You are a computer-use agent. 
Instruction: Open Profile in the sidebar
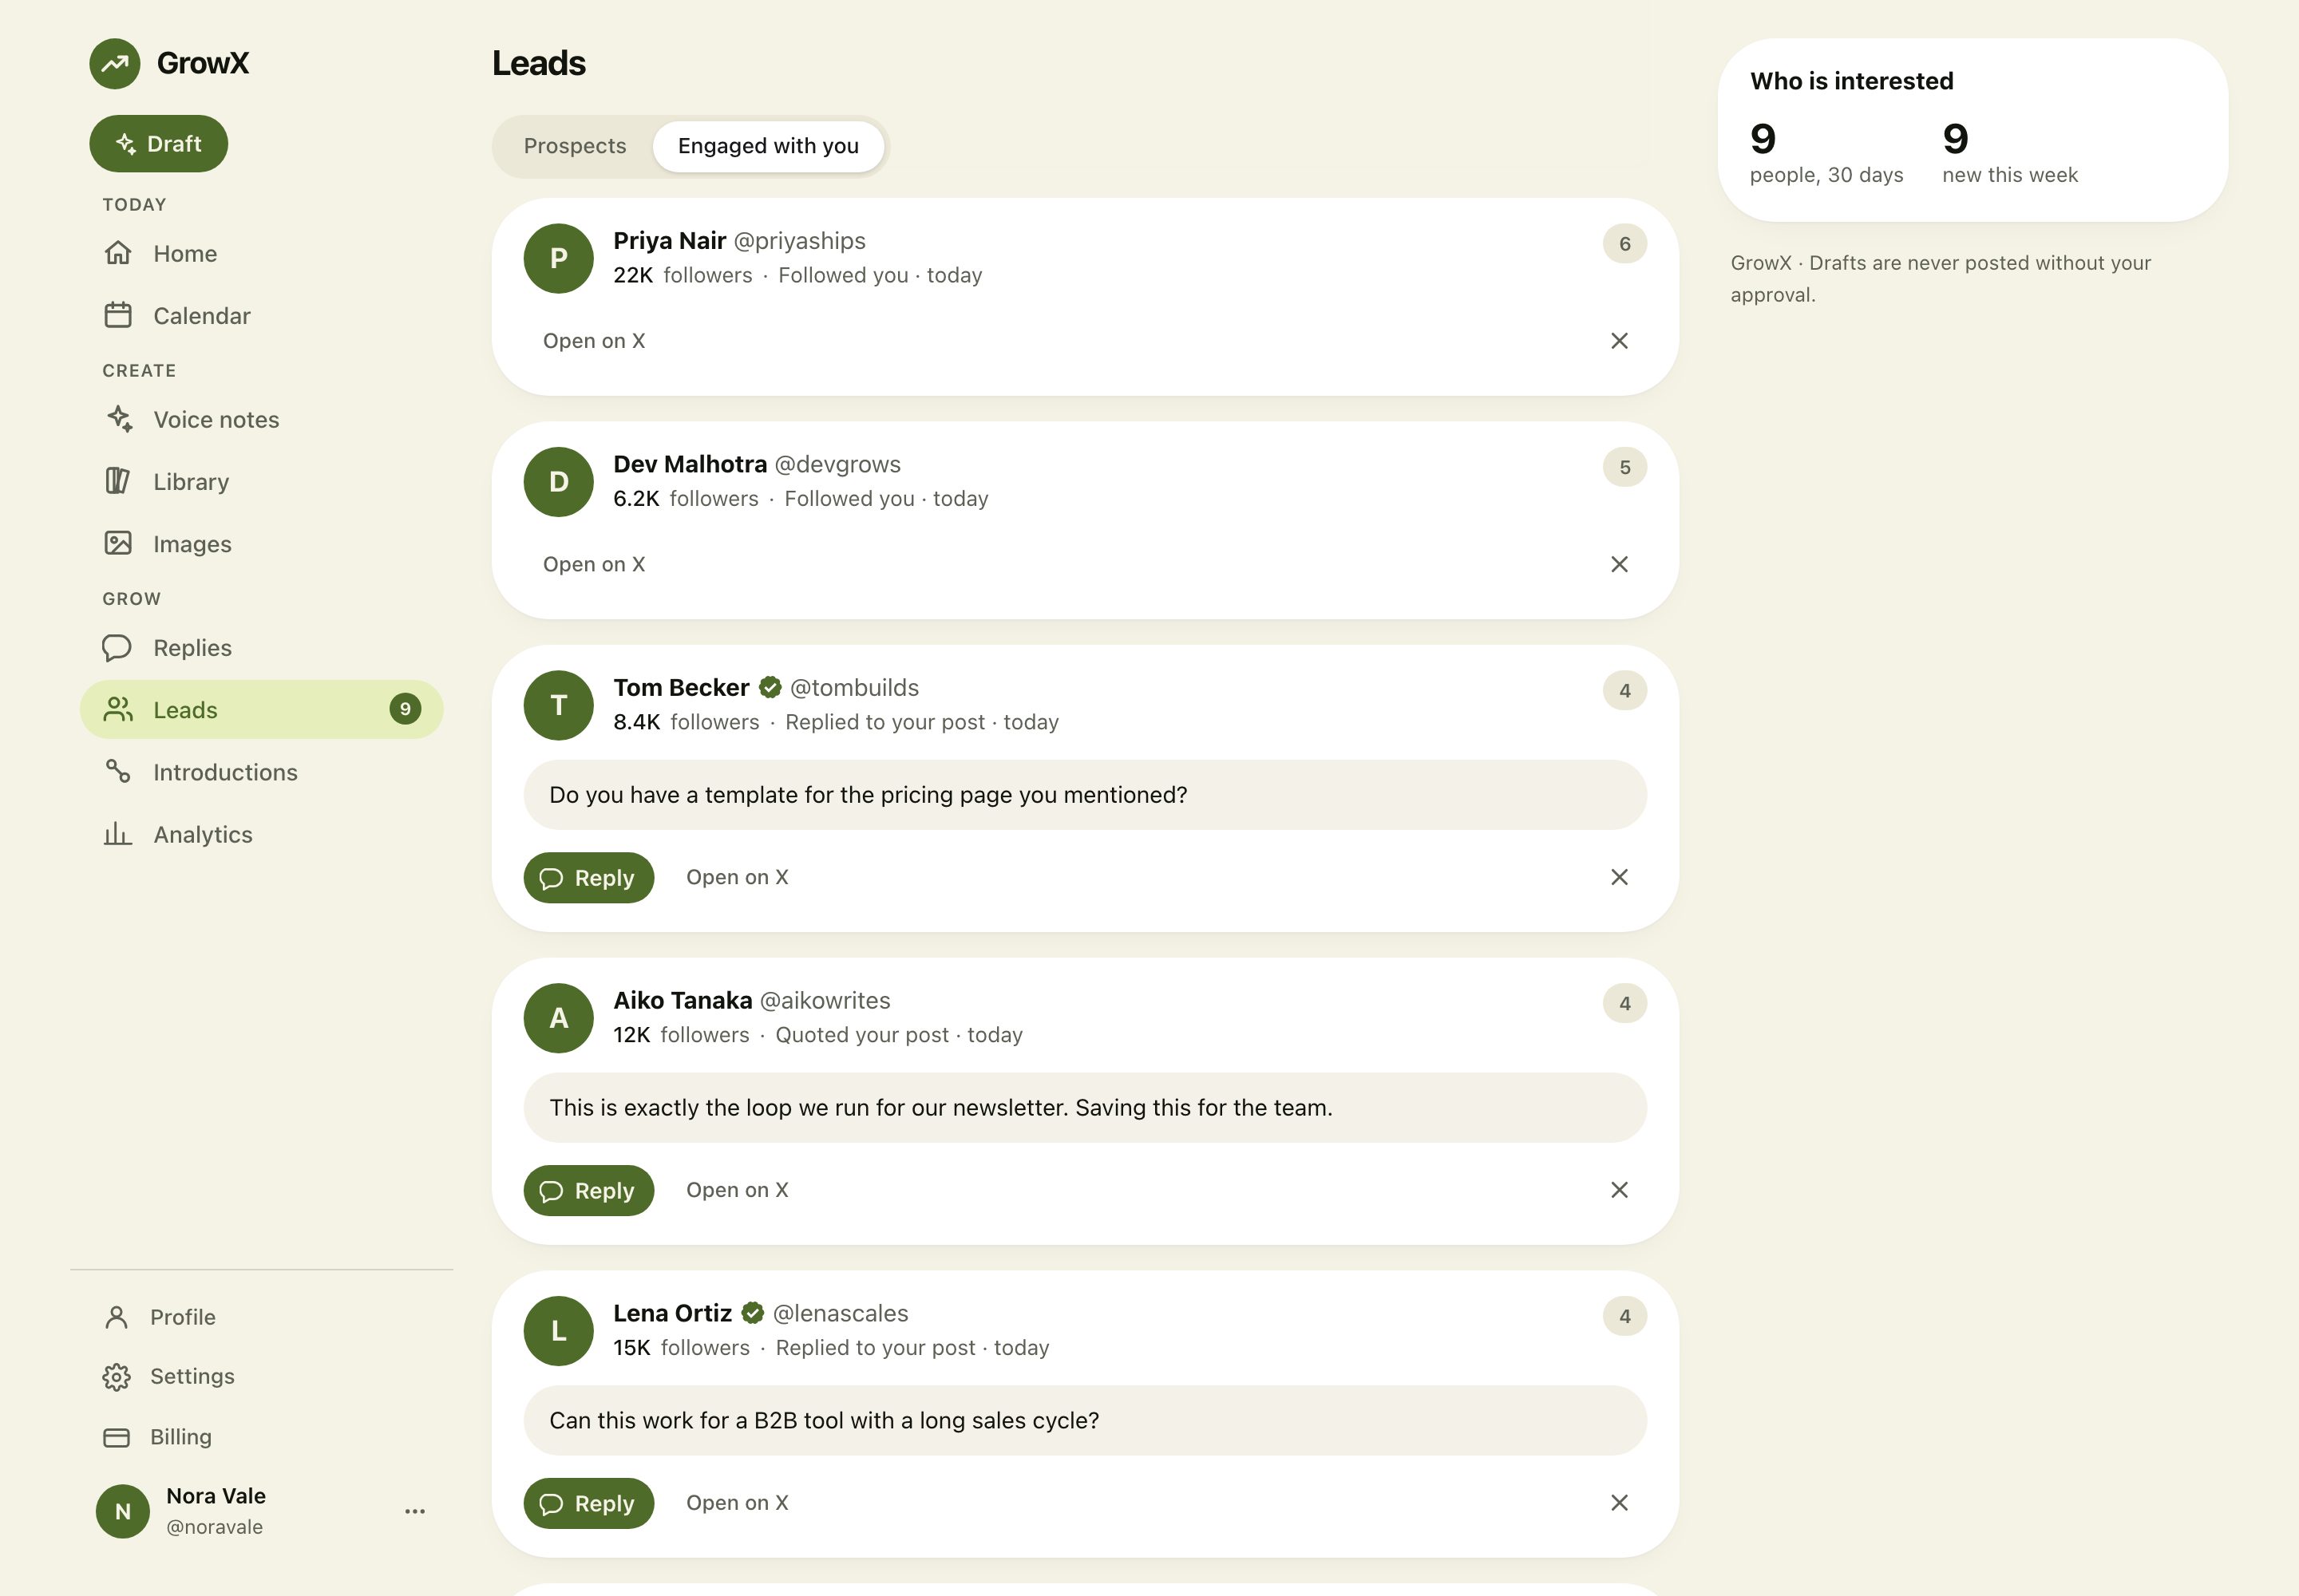[261, 1317]
